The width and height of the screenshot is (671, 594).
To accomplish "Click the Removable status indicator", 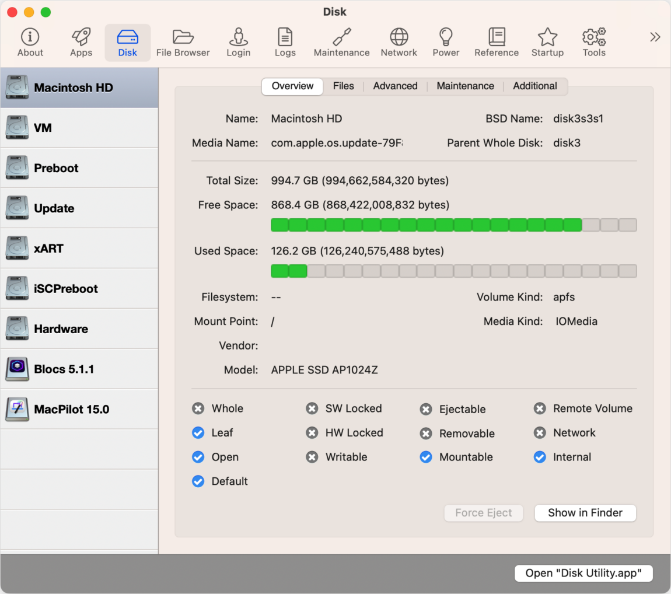I will coord(426,434).
